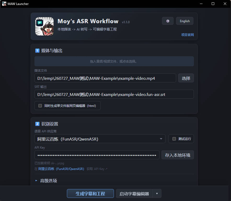The image size is (231, 201).
Task: Focus the 媒体文件 path field
Action: 105,78
